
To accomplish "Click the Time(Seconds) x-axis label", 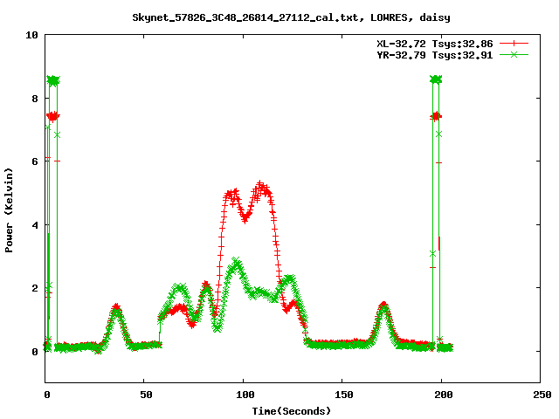I will coord(292,411).
